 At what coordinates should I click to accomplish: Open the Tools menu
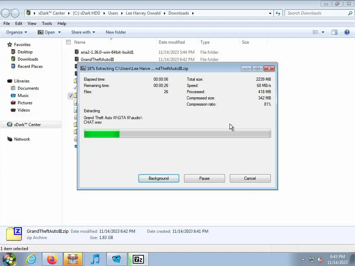tap(47, 24)
